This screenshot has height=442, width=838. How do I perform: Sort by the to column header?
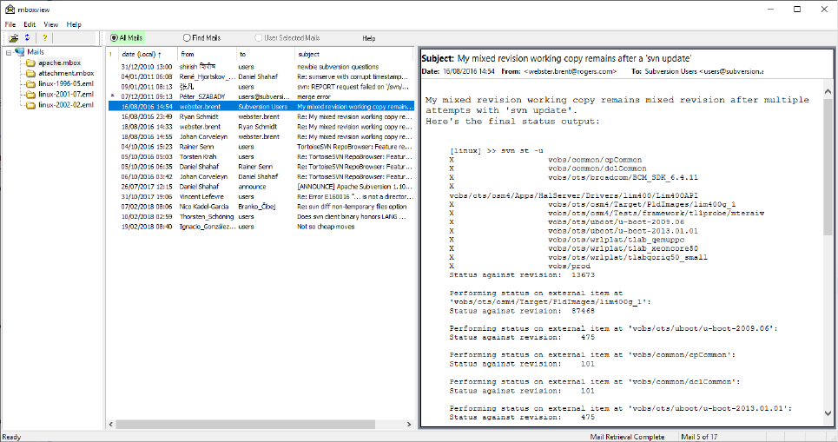tap(265, 54)
